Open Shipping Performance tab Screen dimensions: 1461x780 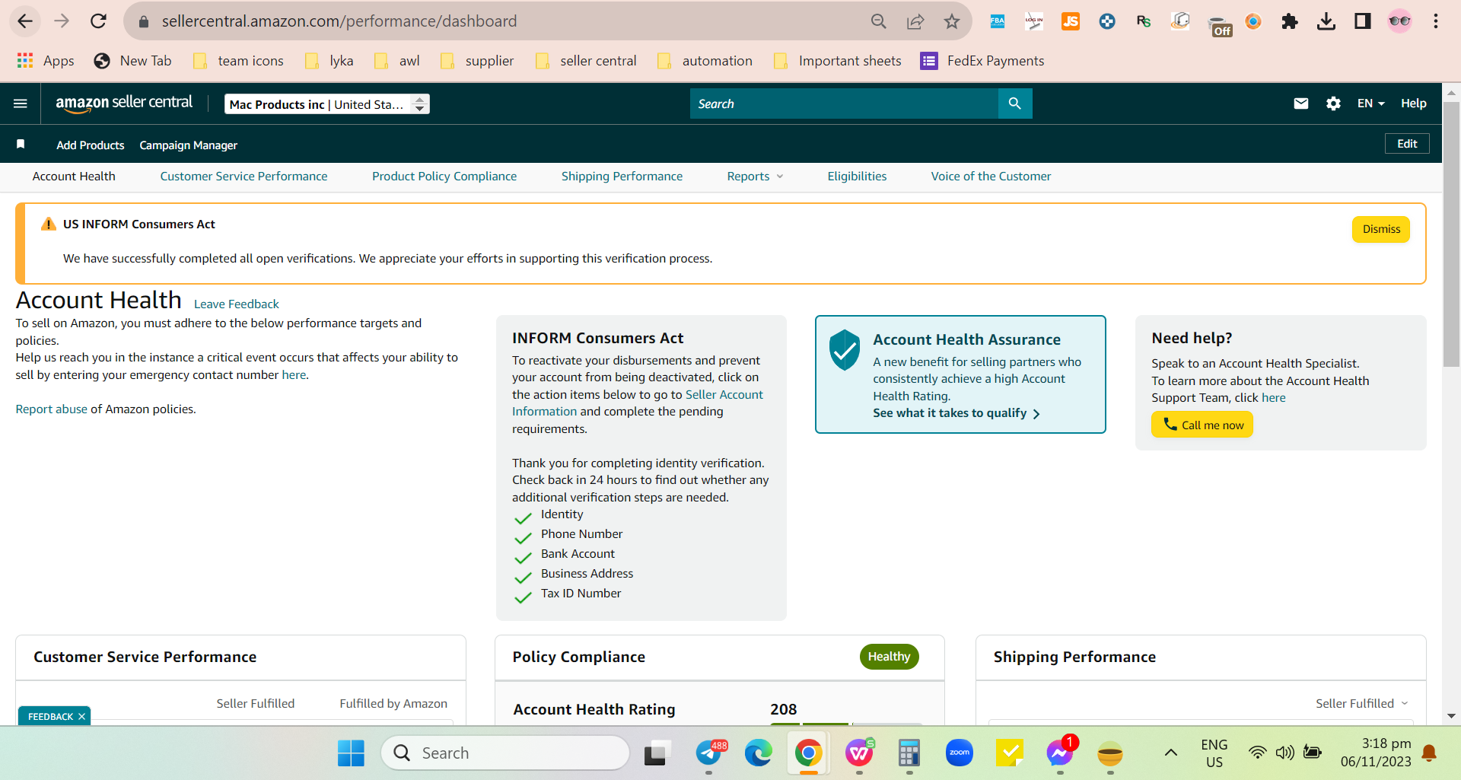(x=622, y=177)
